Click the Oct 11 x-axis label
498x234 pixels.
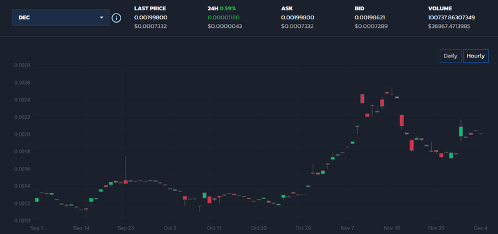215,228
